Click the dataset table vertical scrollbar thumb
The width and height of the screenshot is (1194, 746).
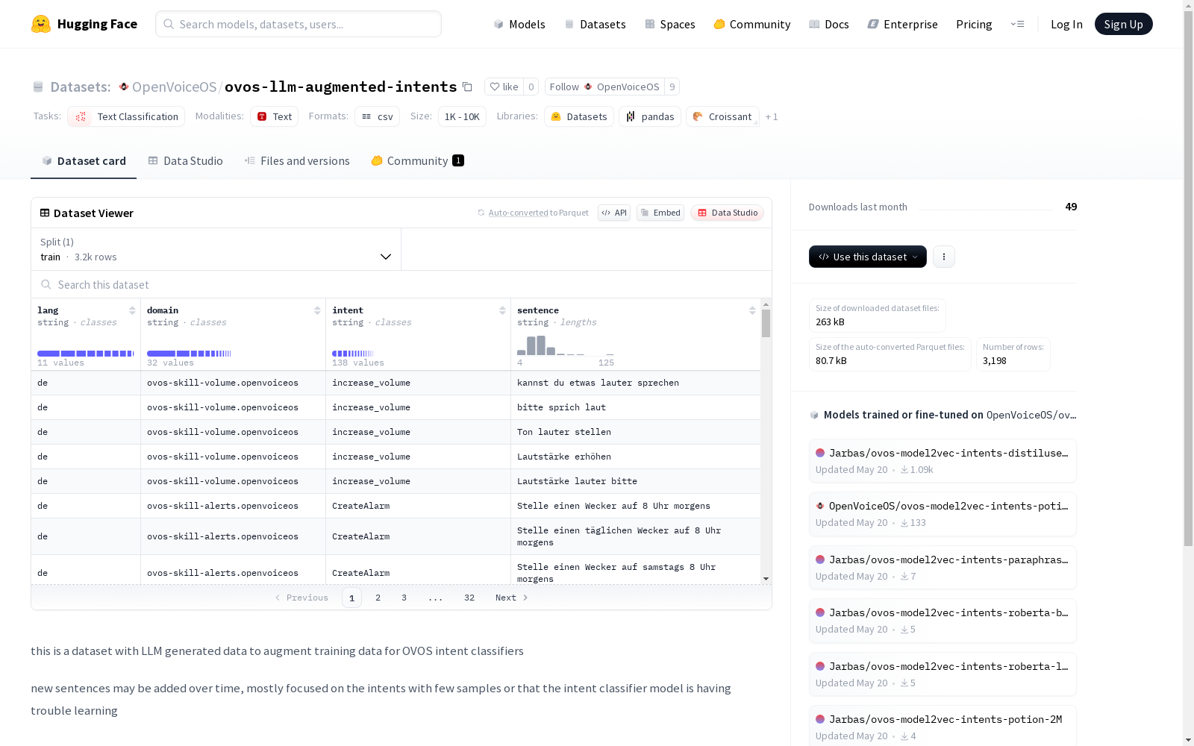(x=766, y=324)
